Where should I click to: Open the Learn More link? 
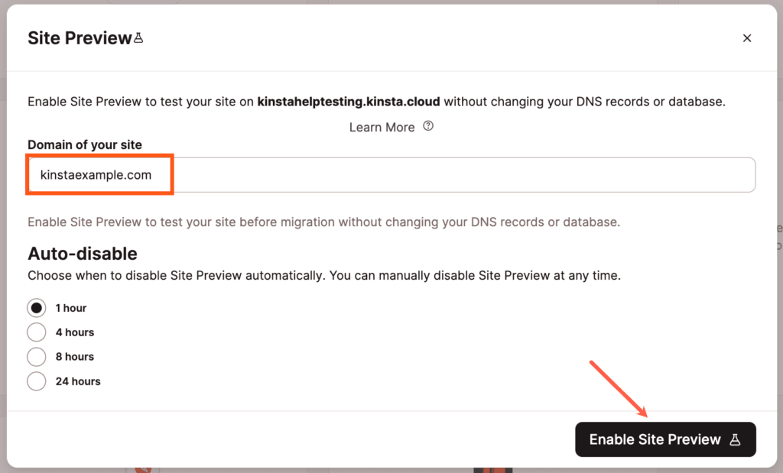[x=382, y=127]
